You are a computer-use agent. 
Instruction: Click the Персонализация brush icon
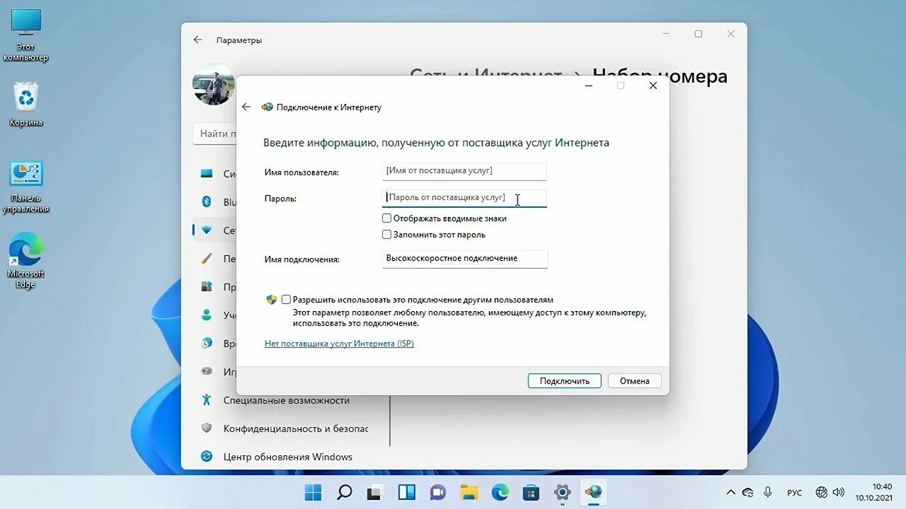[x=206, y=259]
